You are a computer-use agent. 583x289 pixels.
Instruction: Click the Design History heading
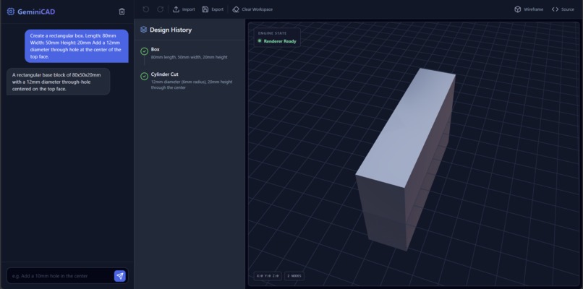point(171,30)
